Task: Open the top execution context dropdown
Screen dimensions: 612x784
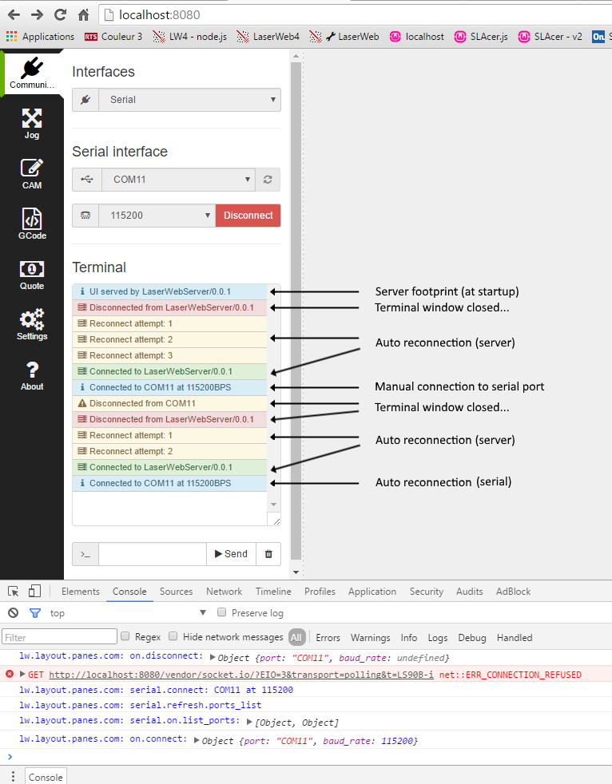Action: (128, 613)
